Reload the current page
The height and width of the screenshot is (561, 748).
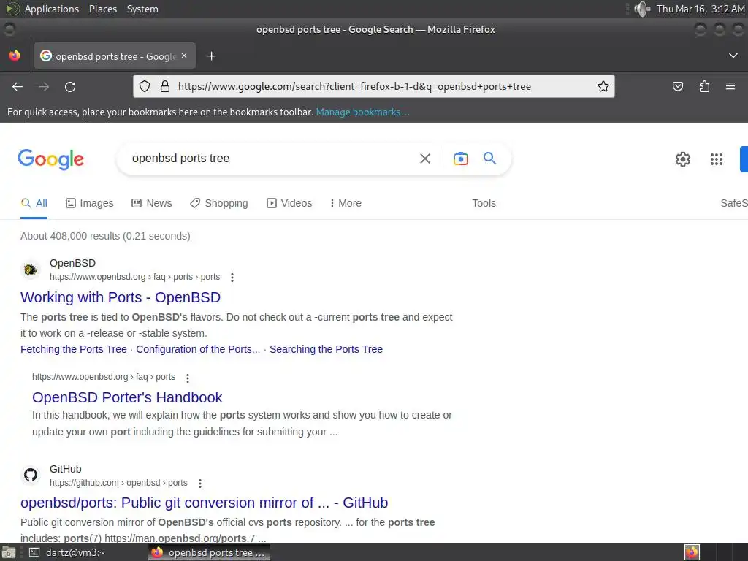click(70, 86)
